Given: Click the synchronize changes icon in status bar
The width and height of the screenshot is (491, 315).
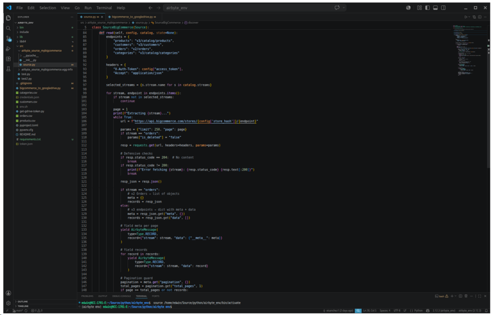Looking at the screenshot, I should [x=26, y=311].
